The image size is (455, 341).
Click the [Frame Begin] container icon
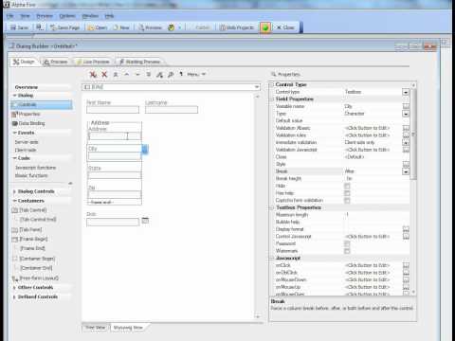[15, 240]
